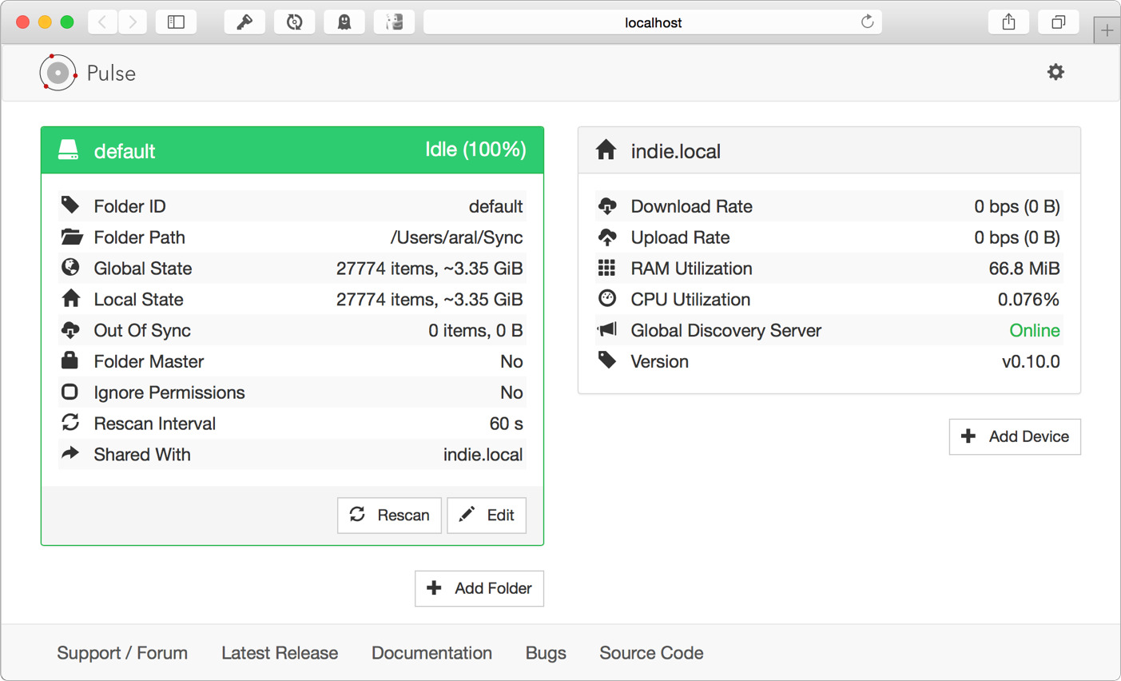Open the Documentation link
This screenshot has width=1121, height=681.
click(x=431, y=653)
